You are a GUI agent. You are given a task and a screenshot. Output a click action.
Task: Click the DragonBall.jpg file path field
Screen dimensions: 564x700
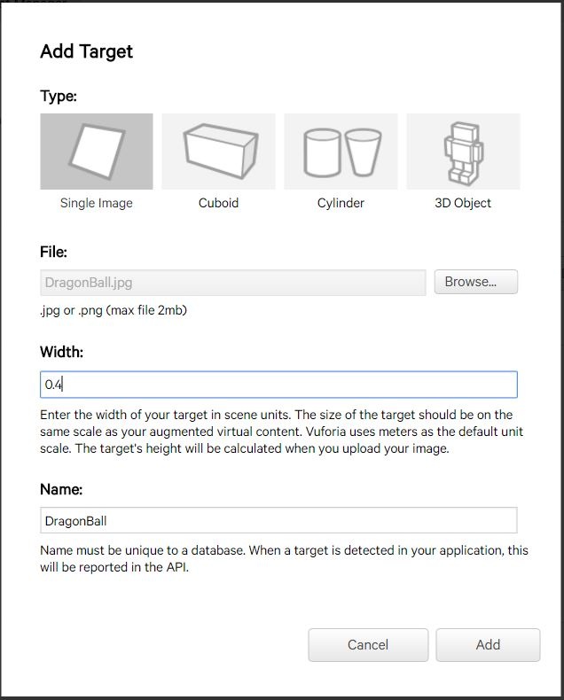click(x=233, y=283)
